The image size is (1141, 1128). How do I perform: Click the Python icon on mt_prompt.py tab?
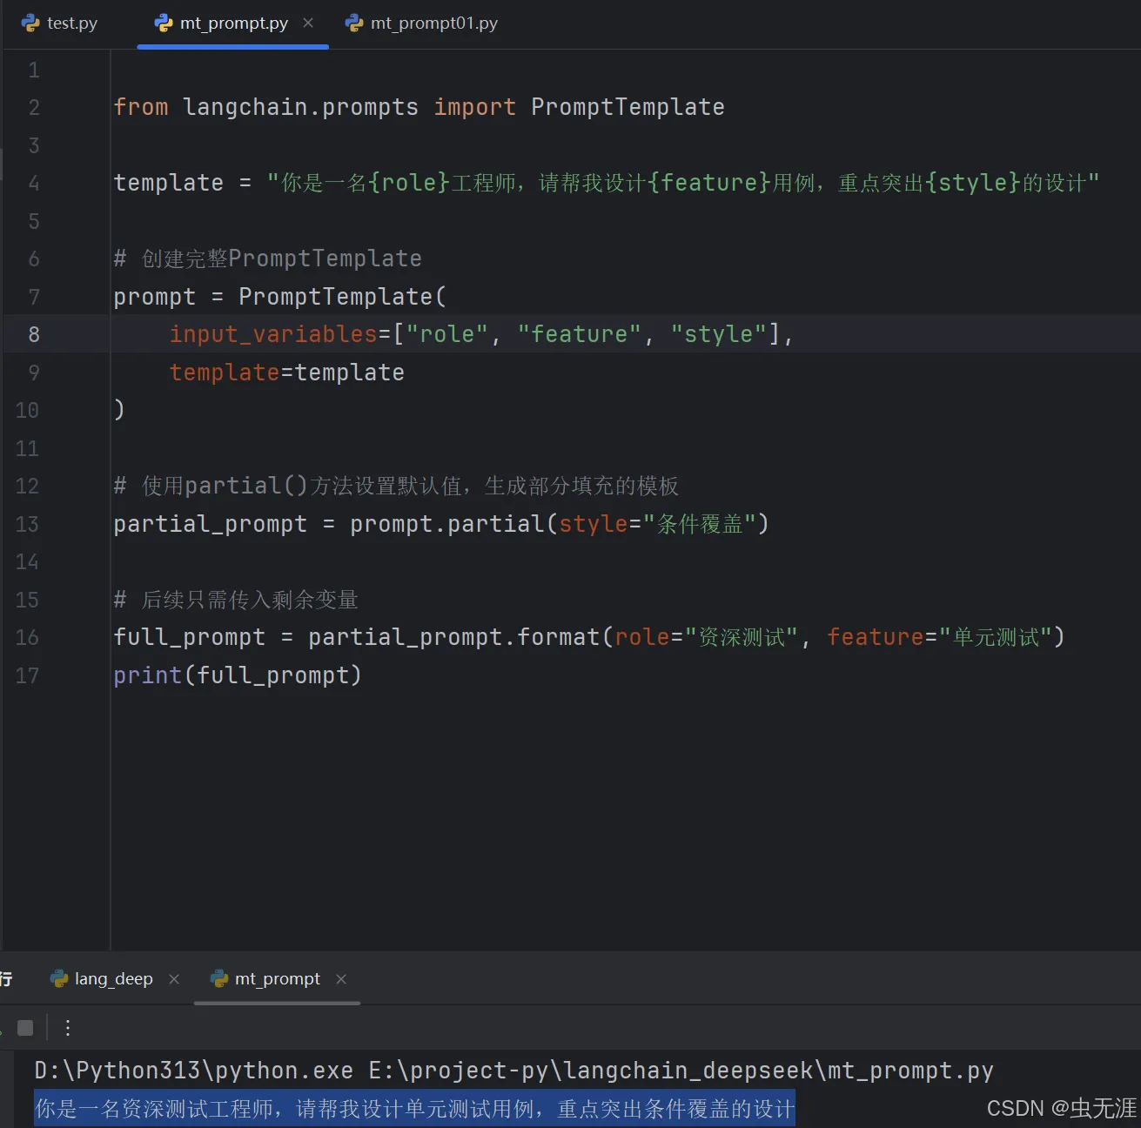tap(164, 23)
